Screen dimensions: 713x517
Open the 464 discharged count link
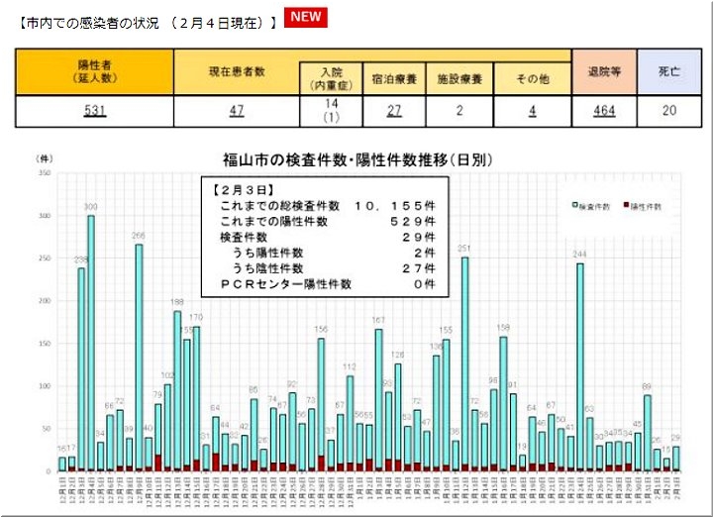[603, 110]
